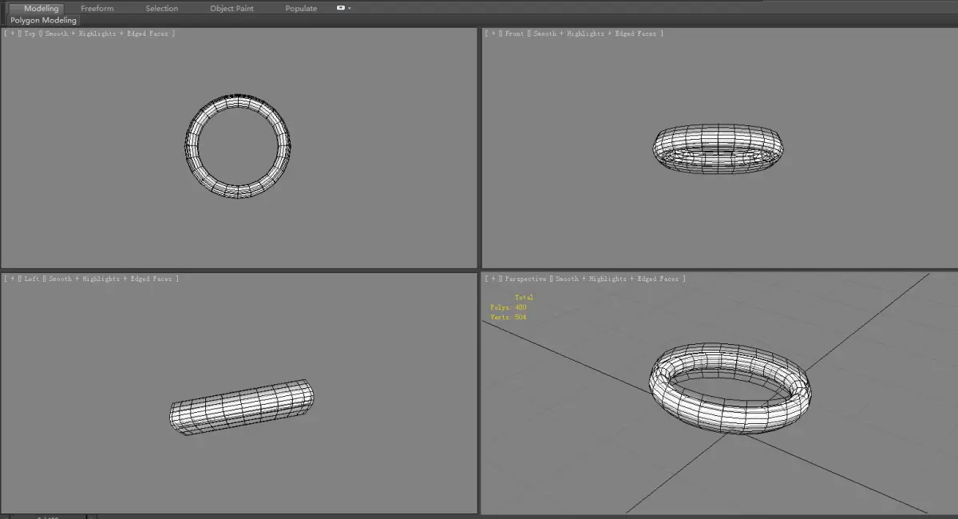The height and width of the screenshot is (519, 958).
Task: Expand the Polygon Modeling panel
Action: [44, 20]
